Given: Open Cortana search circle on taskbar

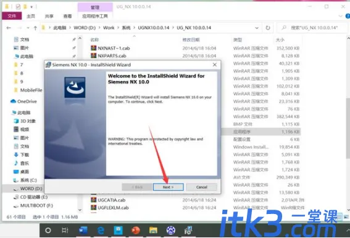Looking at the screenshot, I should click(x=48, y=231).
